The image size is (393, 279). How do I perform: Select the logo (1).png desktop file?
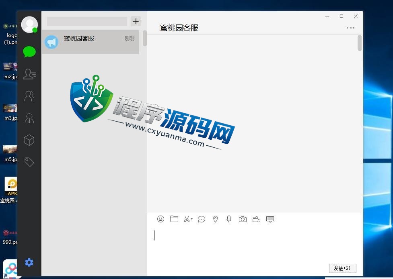[10, 34]
